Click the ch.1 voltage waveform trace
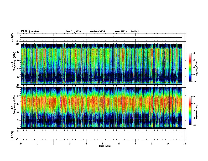The image size is (208, 161). pyautogui.click(x=101, y=37)
